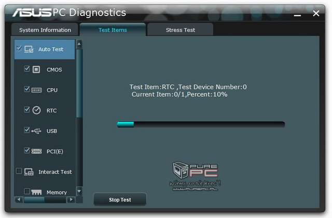Uncheck the CMOS checkbox
This screenshot has width=332, height=218.
27,68
